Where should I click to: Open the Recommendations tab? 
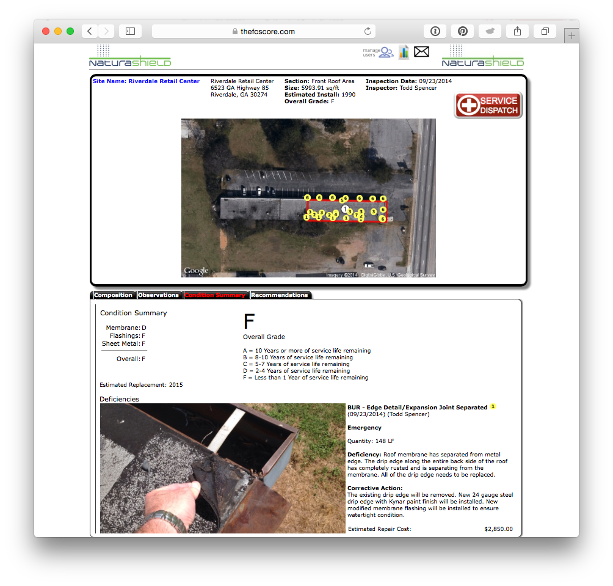click(280, 295)
